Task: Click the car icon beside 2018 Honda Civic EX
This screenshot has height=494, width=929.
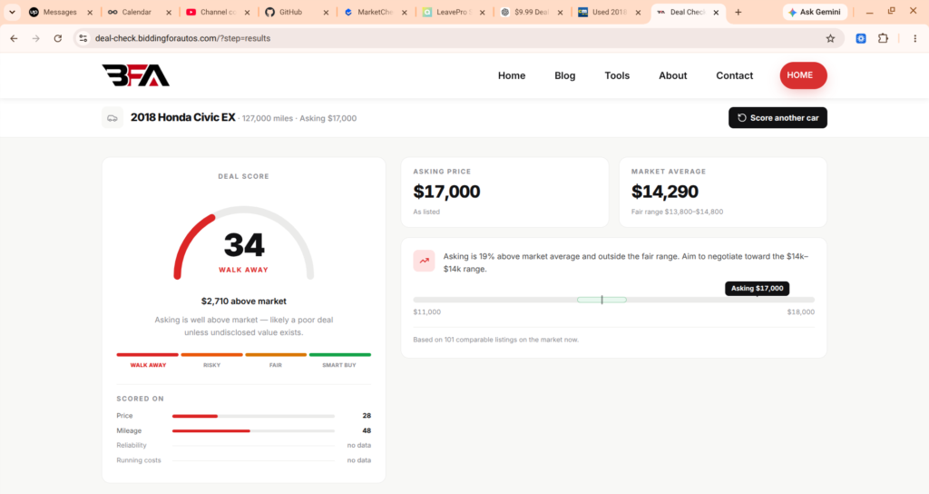Action: [x=112, y=118]
